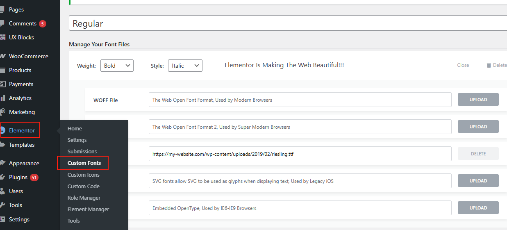Open Custom Icons from the submenu
This screenshot has width=507, height=230.
point(84,175)
